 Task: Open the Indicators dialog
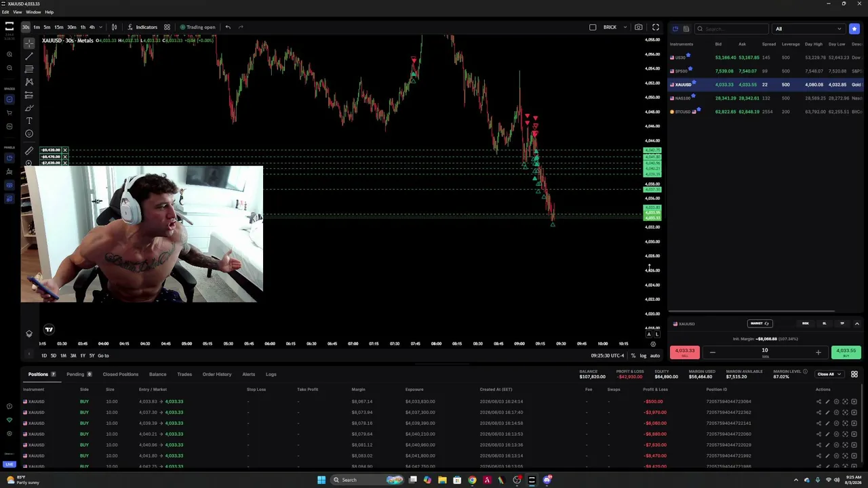point(142,27)
